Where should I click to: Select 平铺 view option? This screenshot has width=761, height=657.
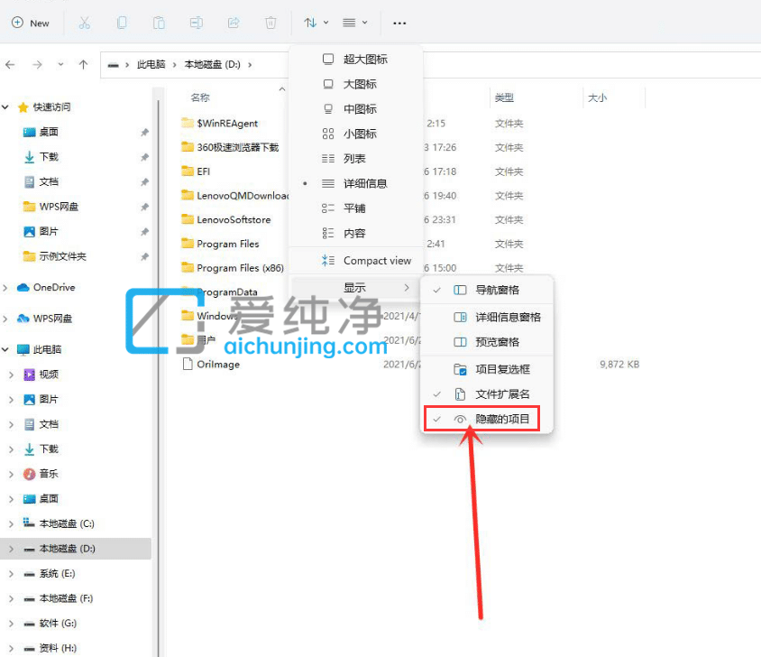pyautogui.click(x=356, y=208)
